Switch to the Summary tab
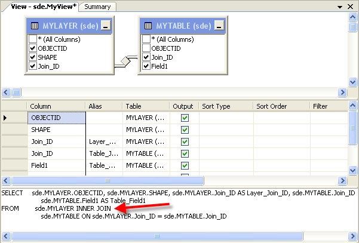The width and height of the screenshot is (359, 243). 97,7
